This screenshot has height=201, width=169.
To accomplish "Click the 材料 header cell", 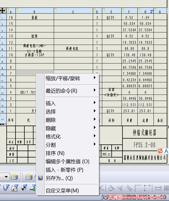I will [112, 120].
